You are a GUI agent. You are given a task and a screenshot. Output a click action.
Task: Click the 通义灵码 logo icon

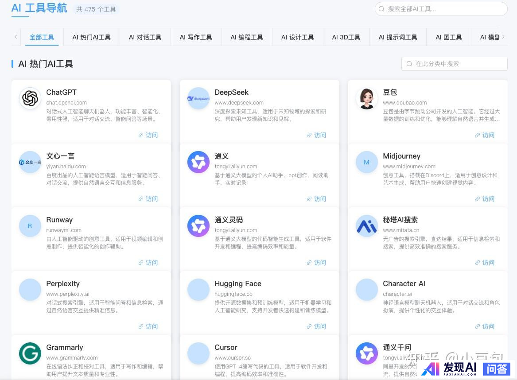pos(198,226)
